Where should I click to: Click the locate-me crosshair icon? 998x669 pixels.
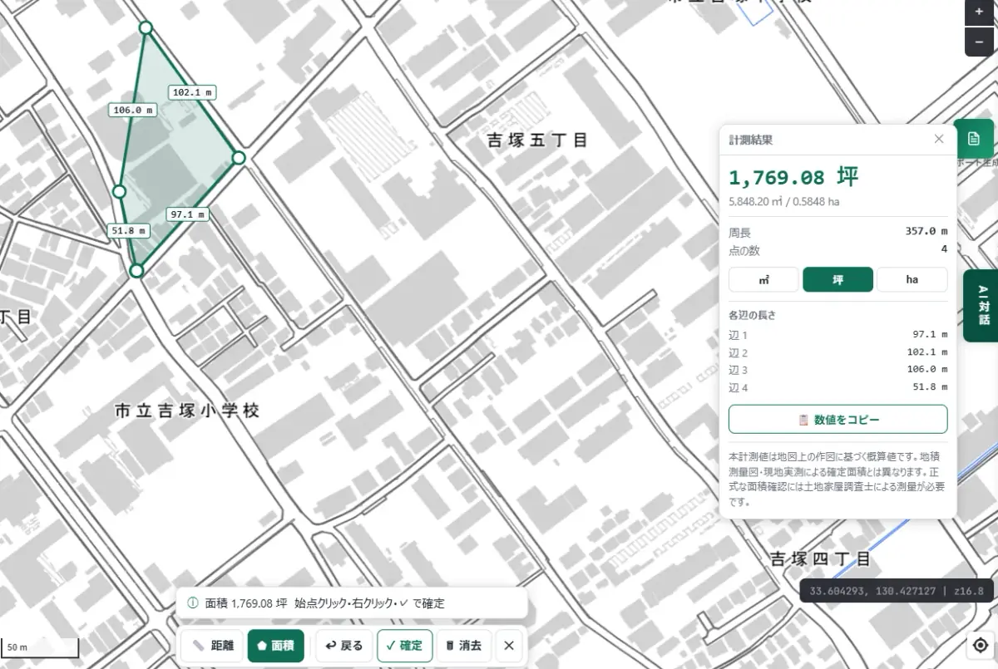coord(979,645)
